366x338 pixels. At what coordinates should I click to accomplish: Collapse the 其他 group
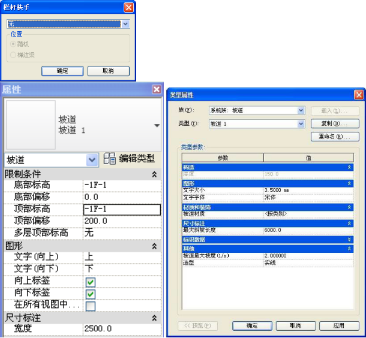[x=349, y=249]
